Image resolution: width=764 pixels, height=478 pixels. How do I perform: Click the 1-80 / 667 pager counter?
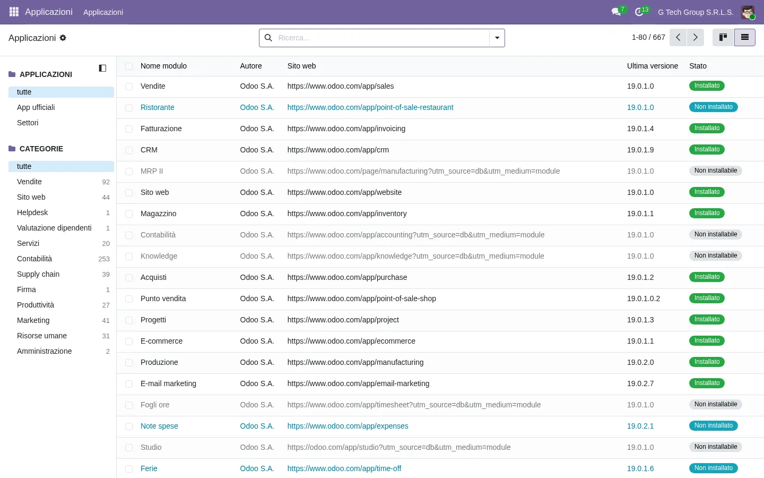[648, 37]
